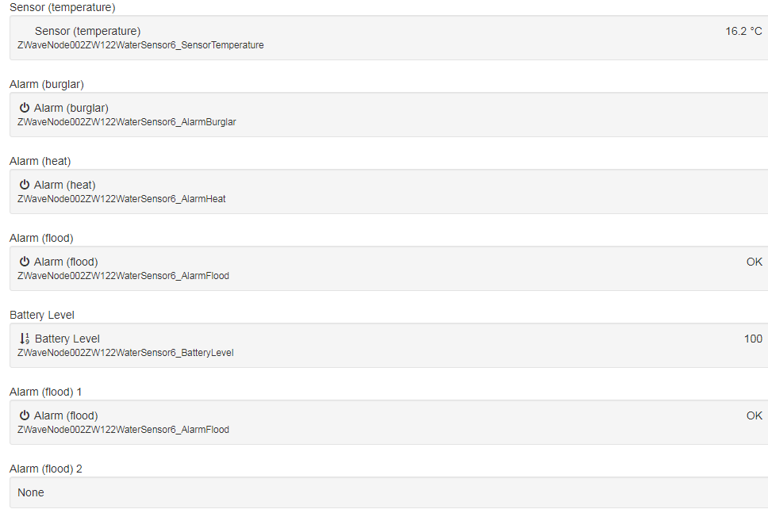Select the ZWaveNode002ZW122WaterSensor6_SensorTemperature item name
768x513 pixels.
click(140, 45)
